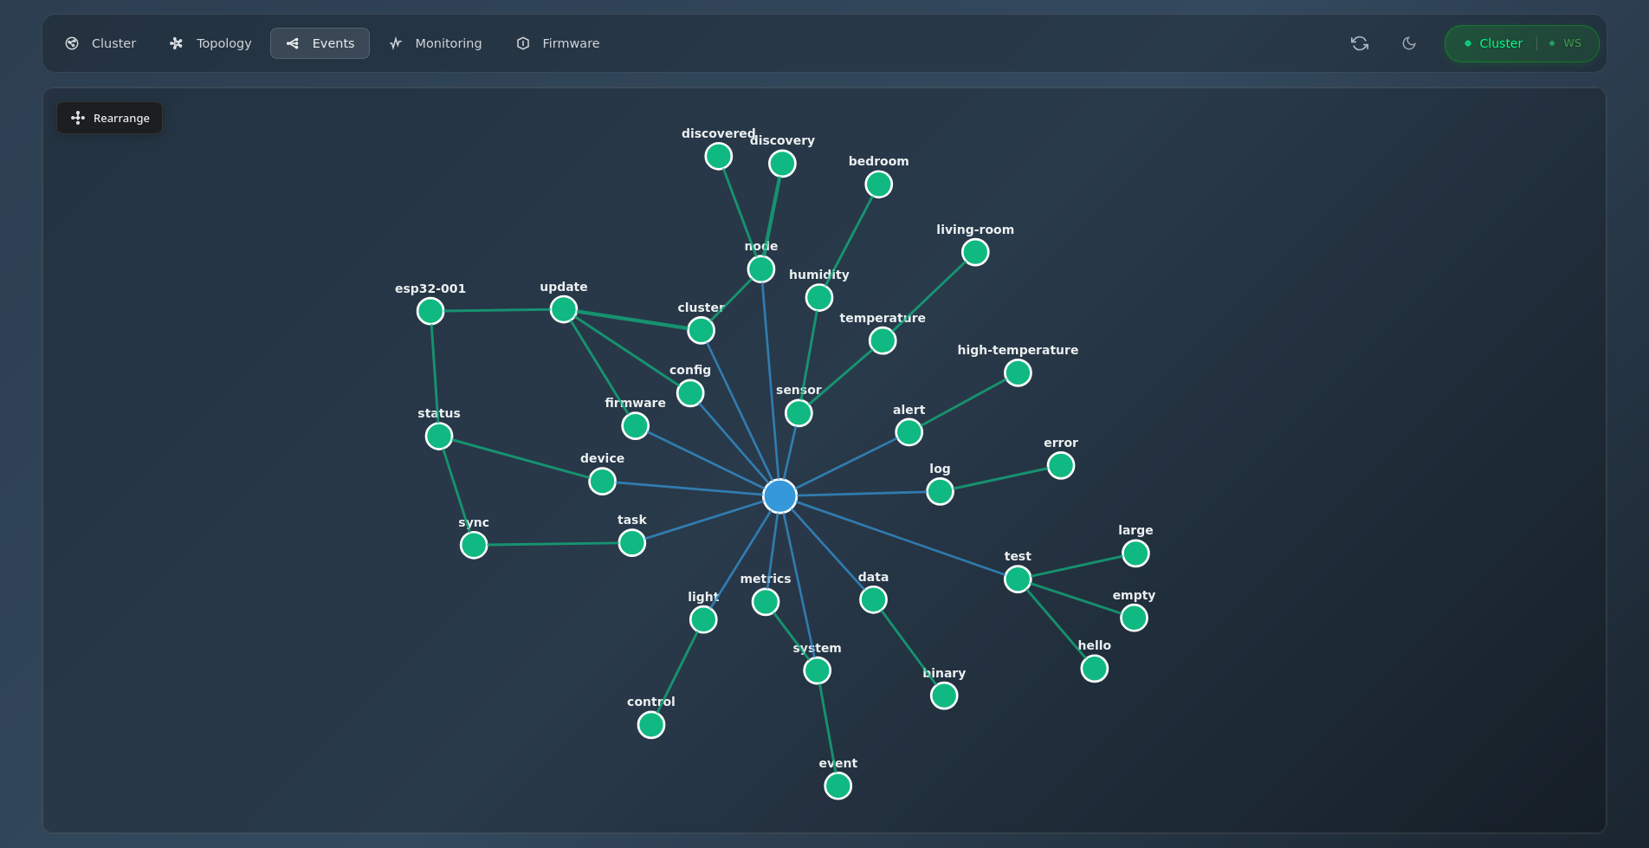Select the Monitoring waveform icon
The image size is (1649, 848).
pyautogui.click(x=396, y=42)
